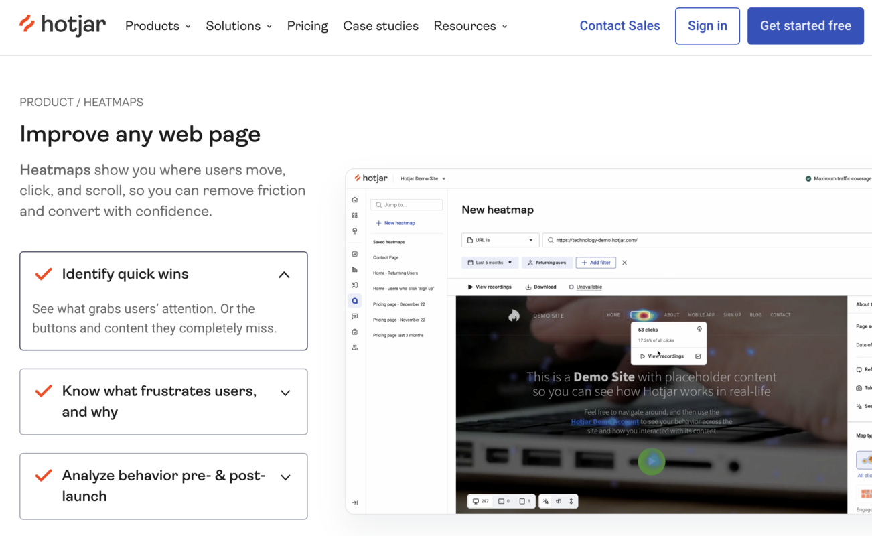Open the feedback speech-bubble icon in sidebar
This screenshot has width=872, height=536.
(x=354, y=316)
